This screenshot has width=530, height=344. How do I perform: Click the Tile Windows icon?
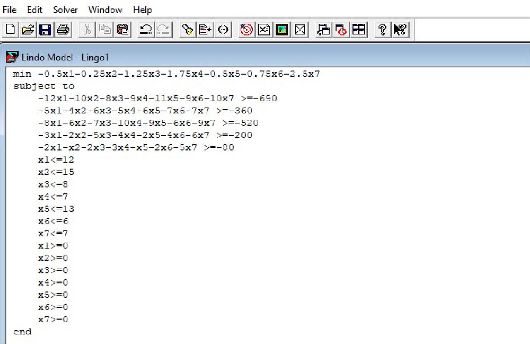click(x=359, y=30)
